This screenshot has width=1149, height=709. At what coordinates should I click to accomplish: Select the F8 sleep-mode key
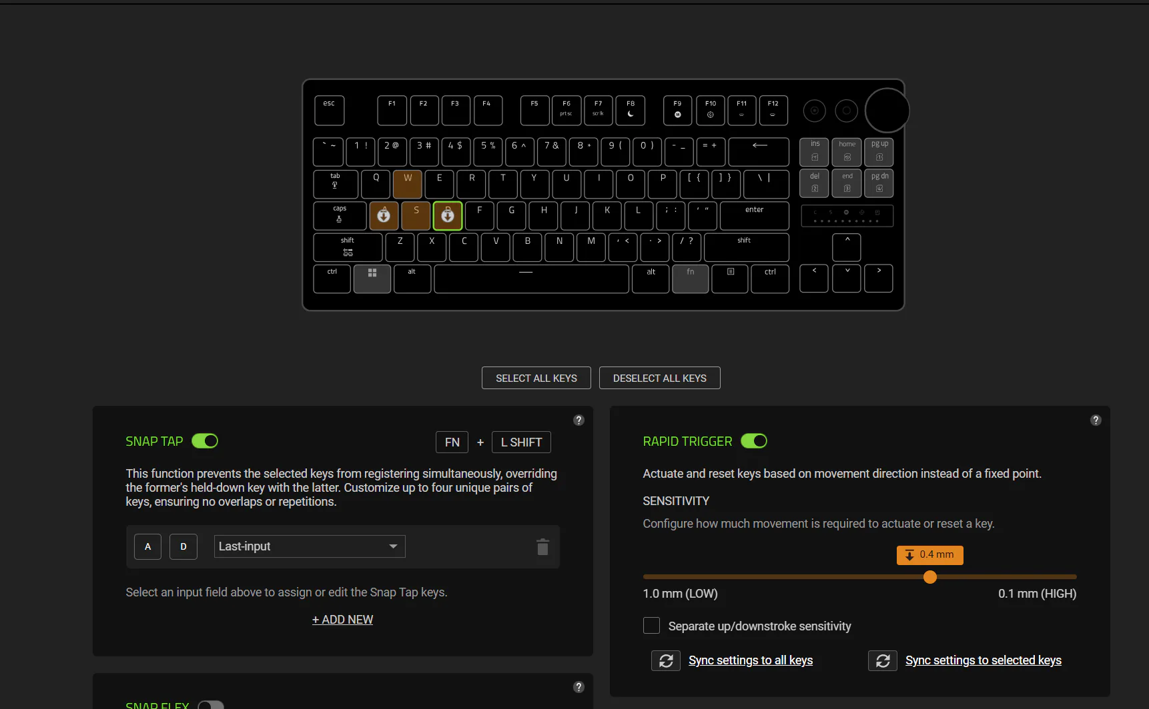(x=631, y=111)
